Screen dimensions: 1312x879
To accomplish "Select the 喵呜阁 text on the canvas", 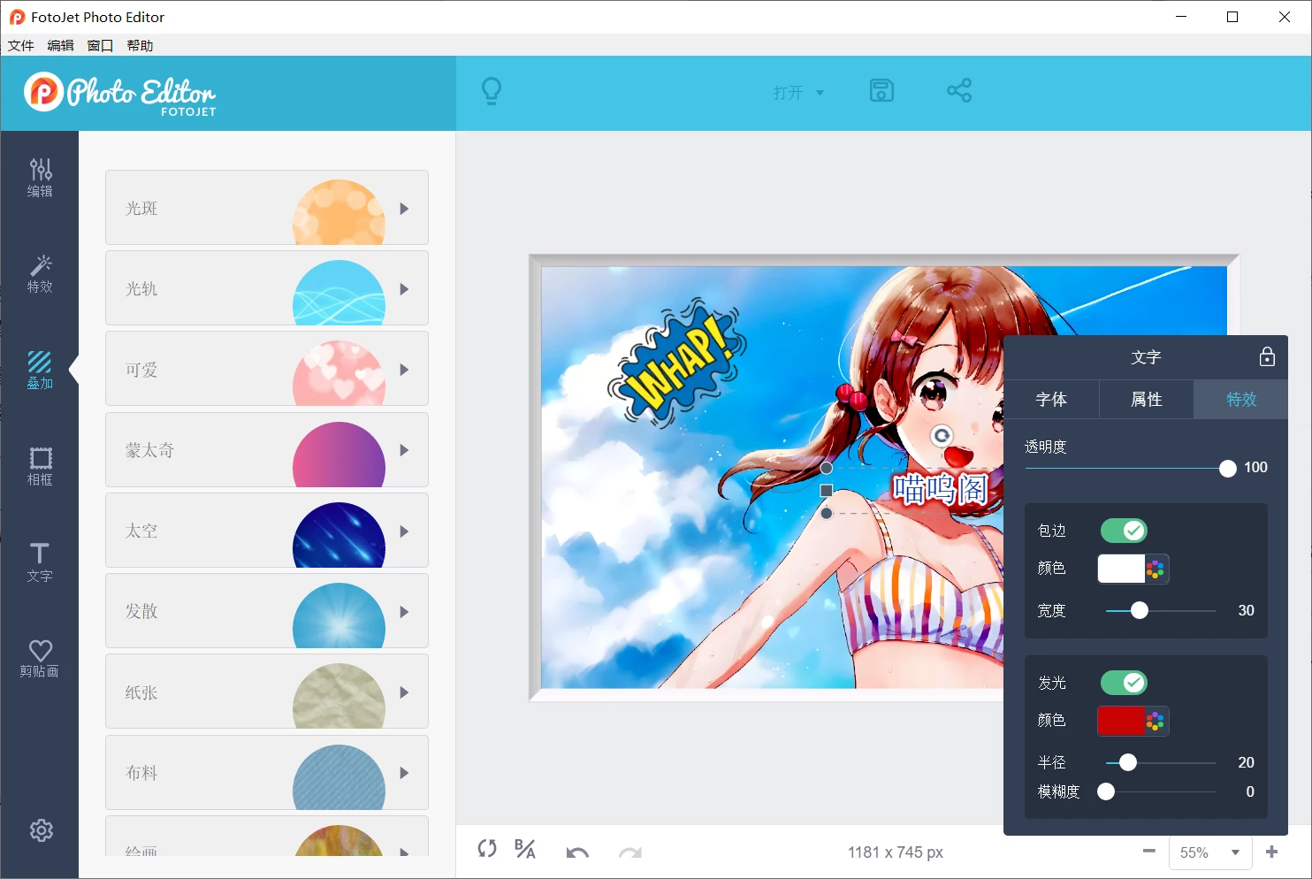I will point(940,489).
